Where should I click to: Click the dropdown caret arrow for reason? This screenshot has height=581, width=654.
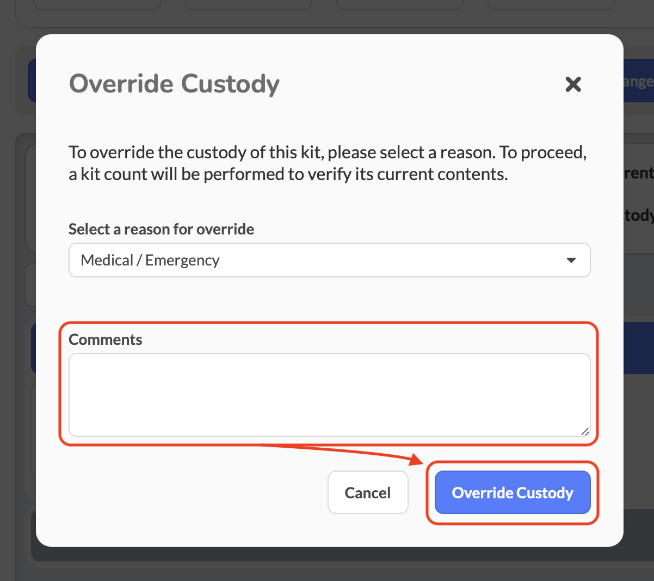(x=571, y=260)
